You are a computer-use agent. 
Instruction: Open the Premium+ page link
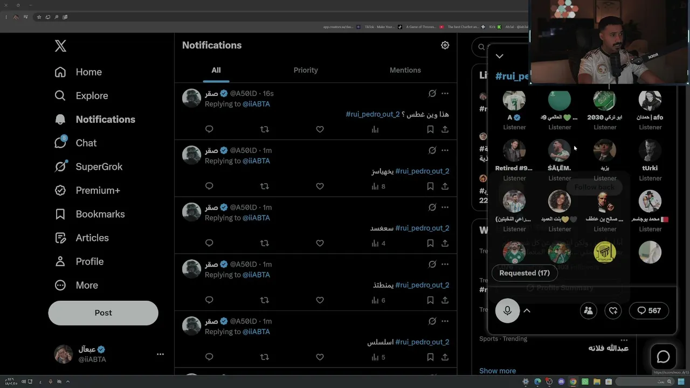(87, 190)
